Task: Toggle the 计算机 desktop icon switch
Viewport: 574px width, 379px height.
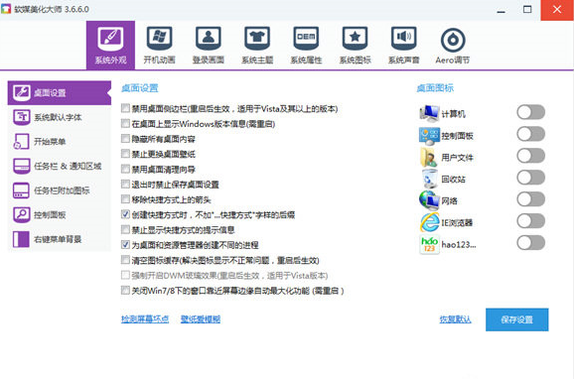Action: 531,112
